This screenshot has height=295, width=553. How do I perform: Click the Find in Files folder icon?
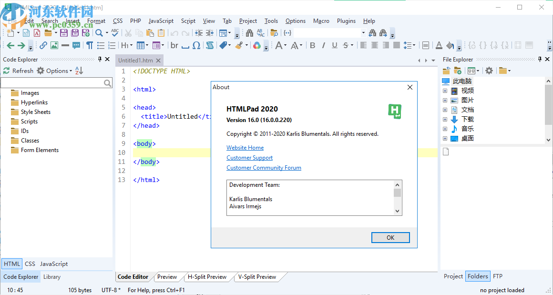274,33
